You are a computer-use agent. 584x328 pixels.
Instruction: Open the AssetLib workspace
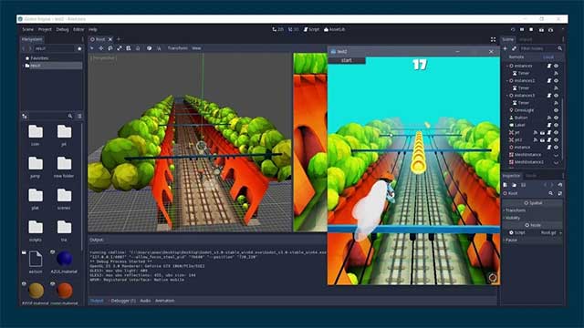(335, 29)
